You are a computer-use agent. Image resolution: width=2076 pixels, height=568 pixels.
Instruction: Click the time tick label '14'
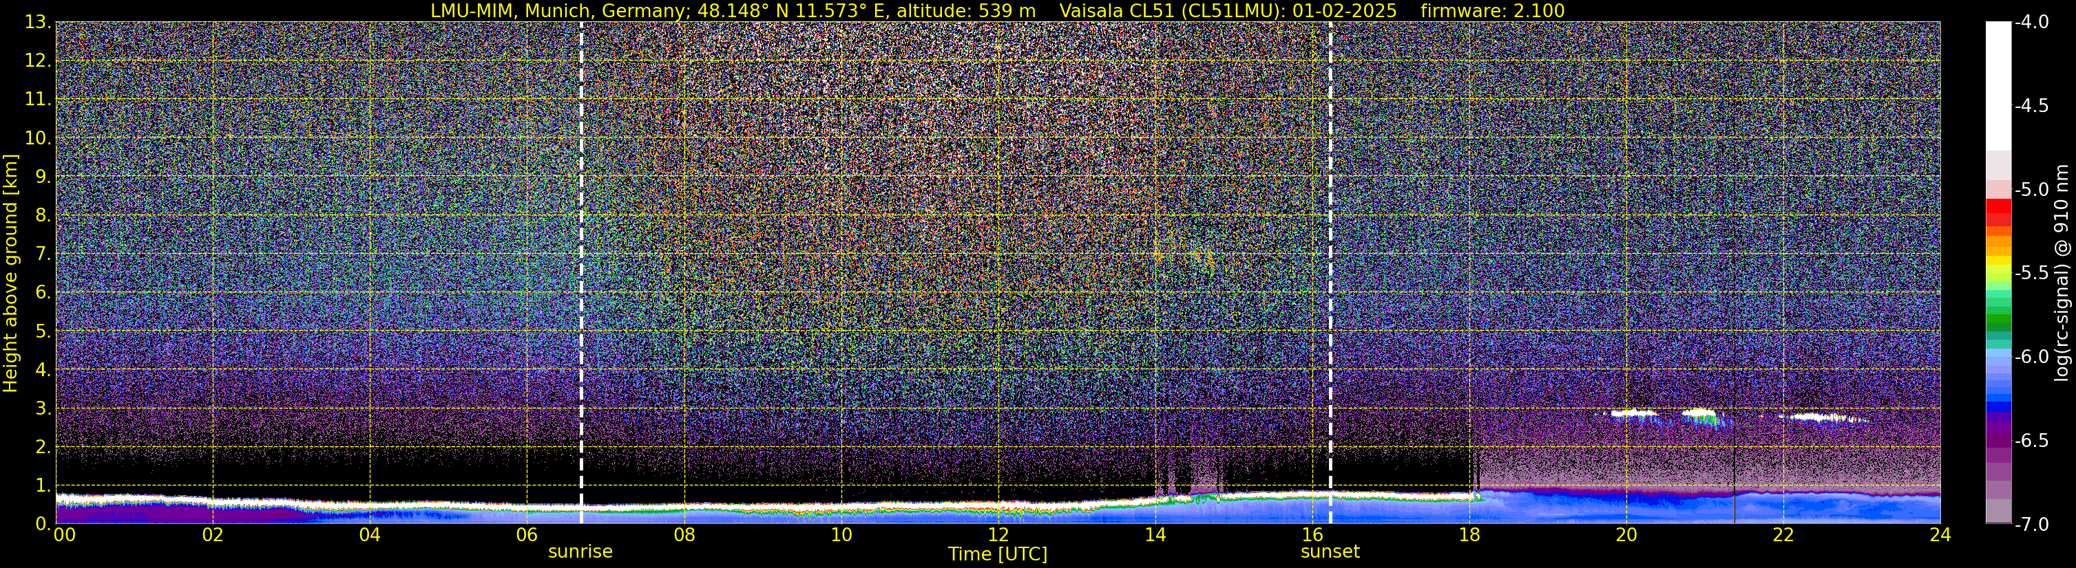1155,535
